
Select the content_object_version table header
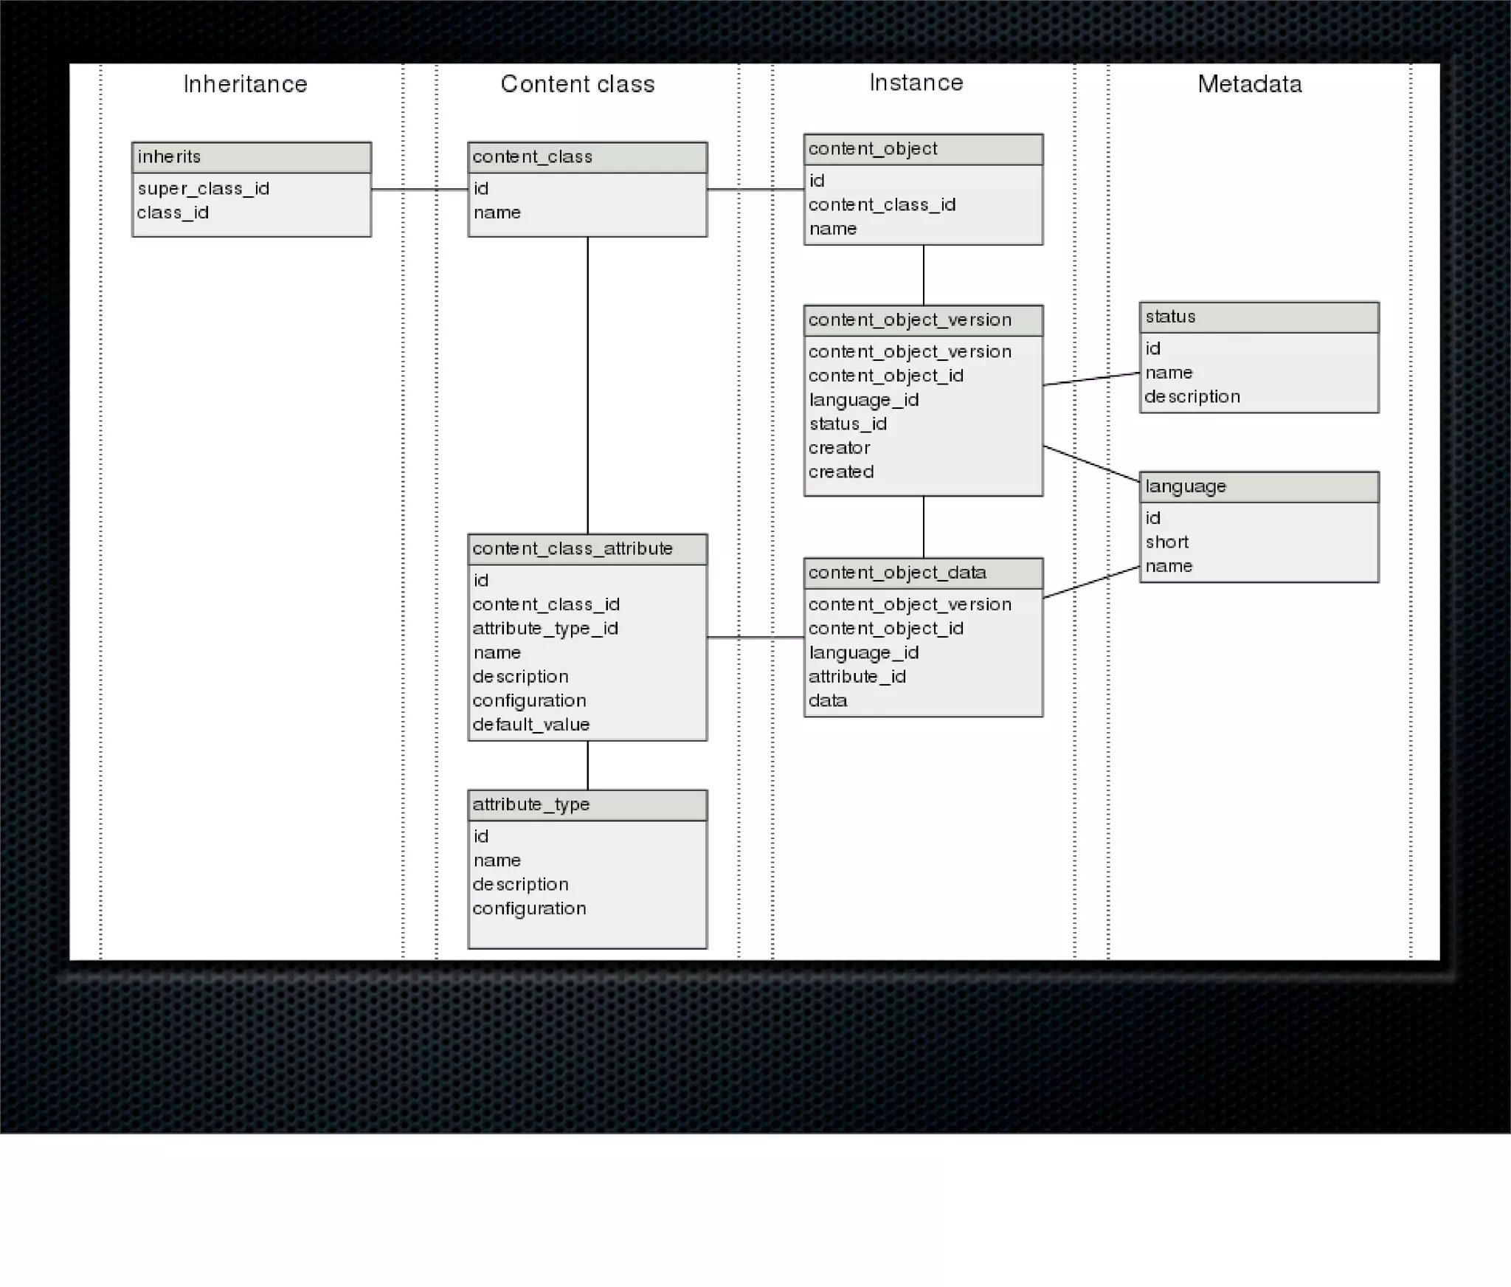[922, 320]
